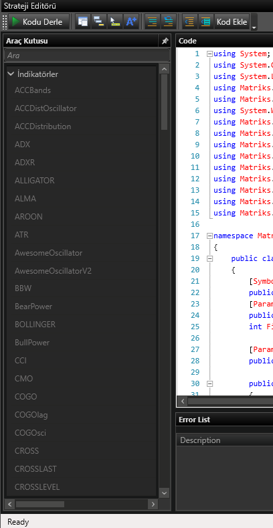Screen dimensions: 273x528
Task: Open the Kod Ekle menu
Action: (x=232, y=22)
